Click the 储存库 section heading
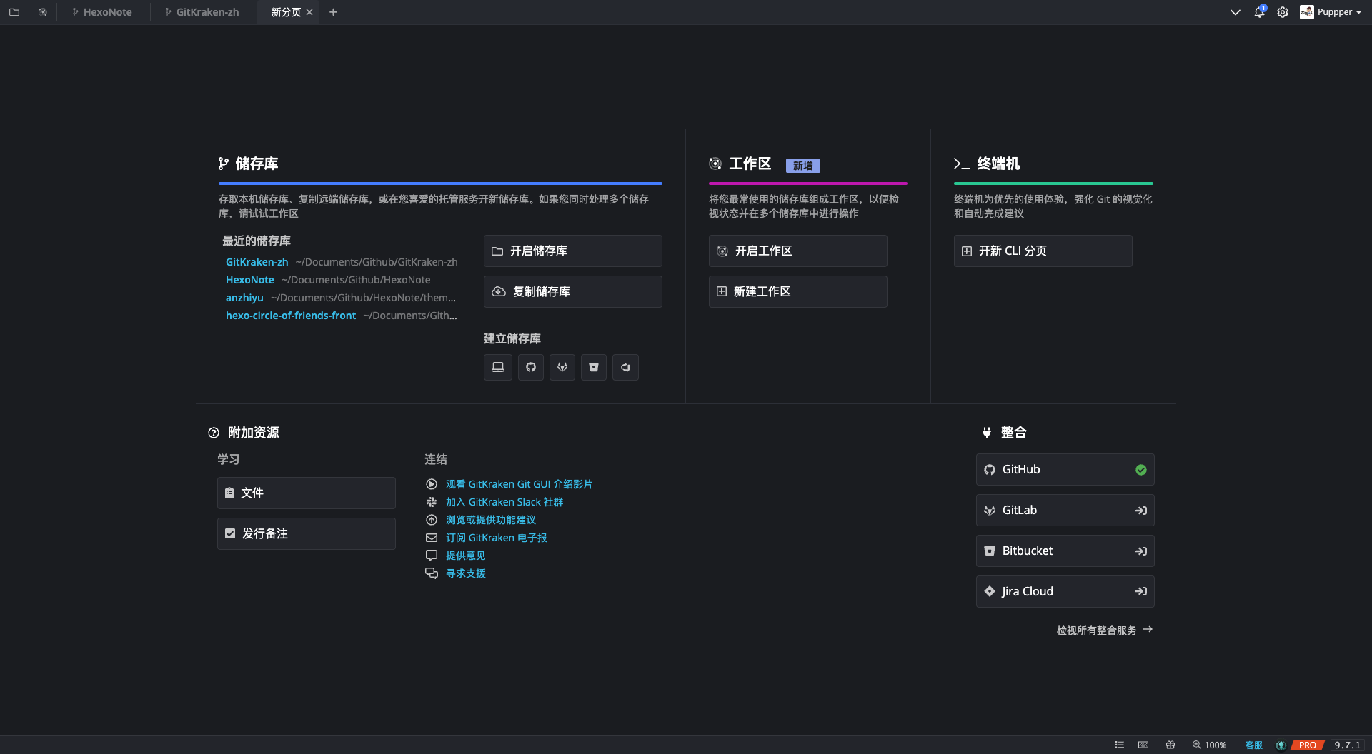This screenshot has height=754, width=1372. point(257,164)
